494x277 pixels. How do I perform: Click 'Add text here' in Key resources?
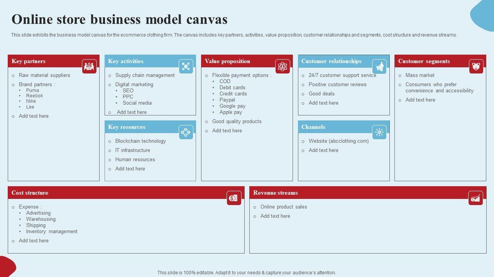tap(130, 169)
